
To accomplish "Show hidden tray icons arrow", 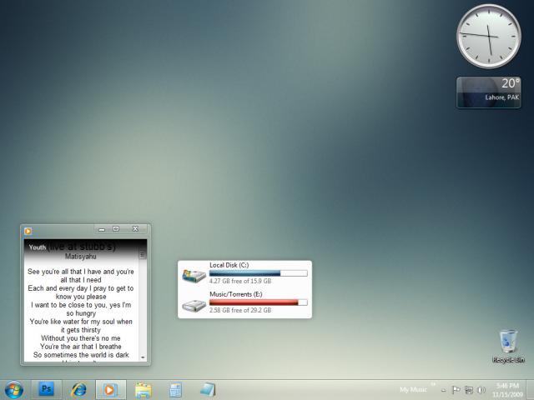I will pos(443,390).
